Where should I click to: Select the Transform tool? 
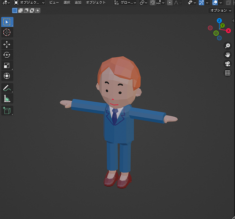[x=7, y=76]
